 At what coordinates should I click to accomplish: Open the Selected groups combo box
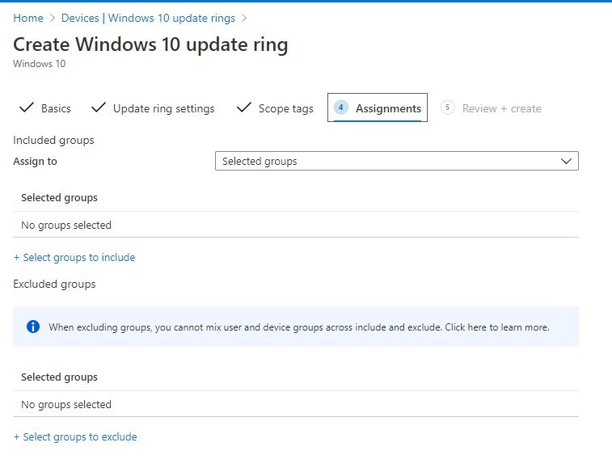click(x=397, y=161)
